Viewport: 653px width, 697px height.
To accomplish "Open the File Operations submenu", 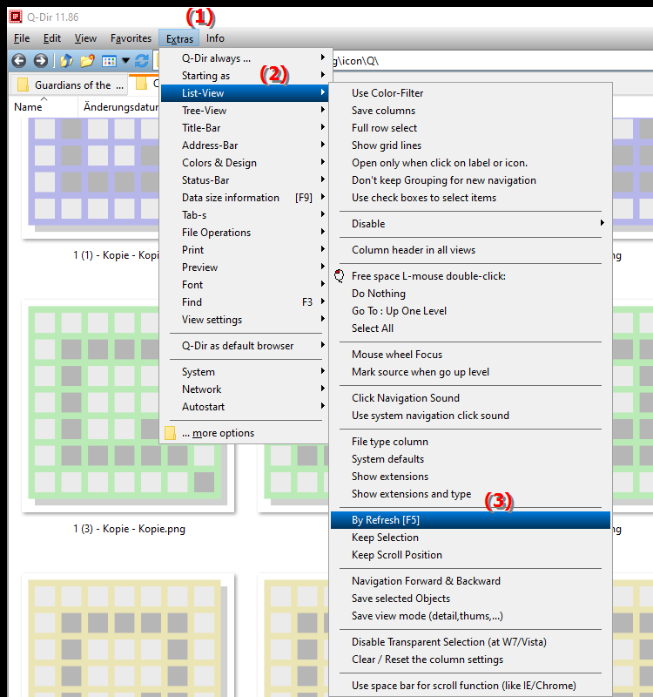I will pyautogui.click(x=246, y=233).
